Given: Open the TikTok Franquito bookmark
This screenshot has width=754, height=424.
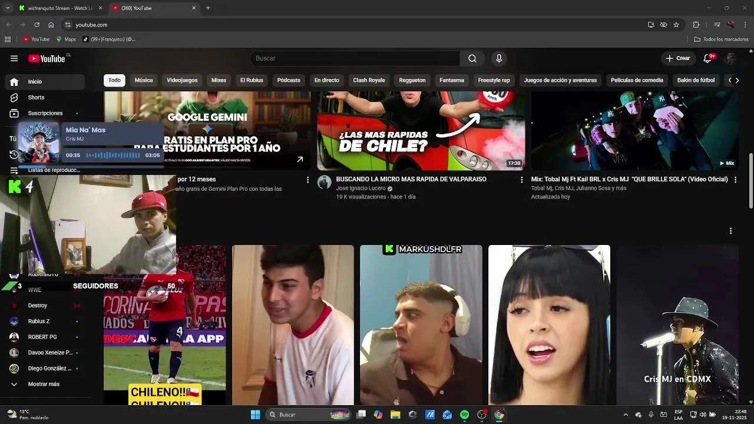Looking at the screenshot, I should 109,39.
